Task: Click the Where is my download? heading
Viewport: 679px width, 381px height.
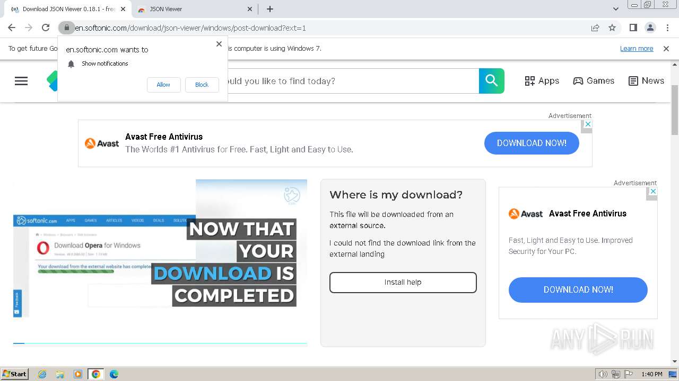Action: [x=396, y=195]
